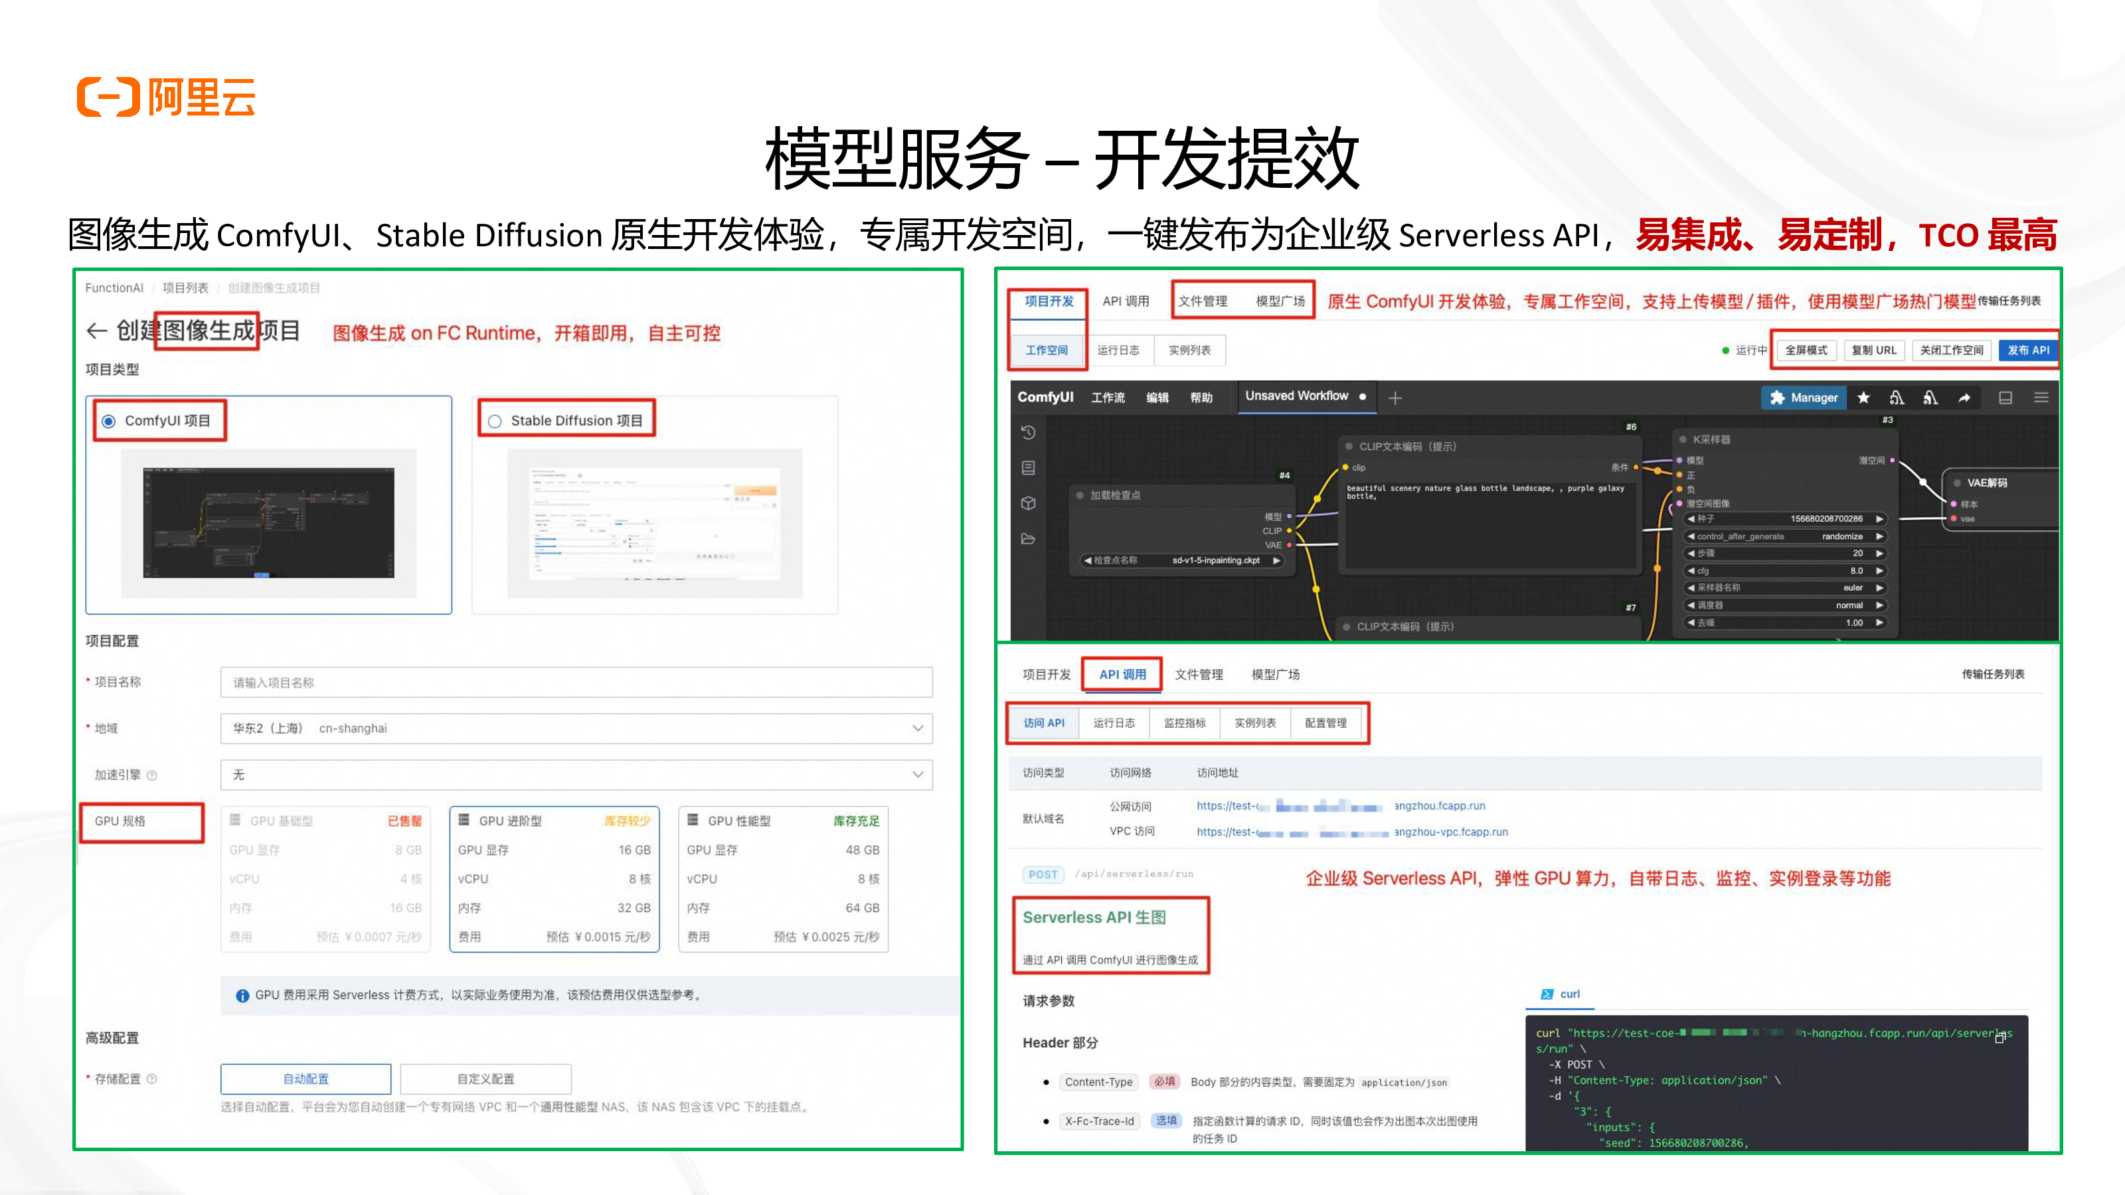Select the Stable Diffusion 项目 radio button
The image size is (2125, 1195).
[495, 421]
